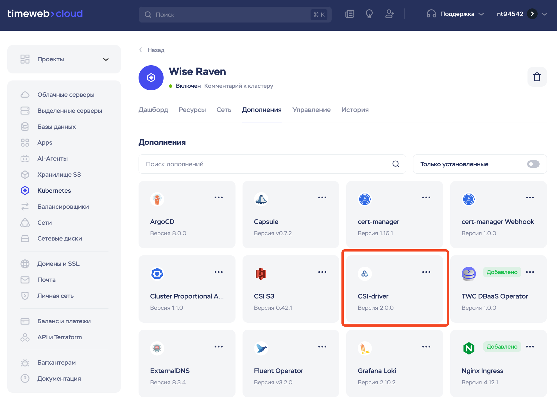Screen dimensions: 557x404
Task: Click the CSI S3 red icon
Action: pyautogui.click(x=261, y=274)
